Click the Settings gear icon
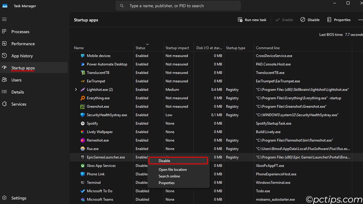Image resolution: width=363 pixels, height=204 pixels. (4, 198)
